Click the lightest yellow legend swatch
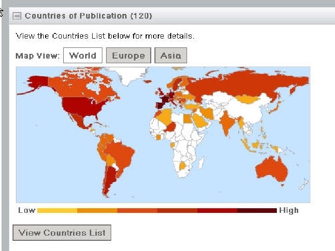The height and width of the screenshot is (251, 335). [57, 211]
